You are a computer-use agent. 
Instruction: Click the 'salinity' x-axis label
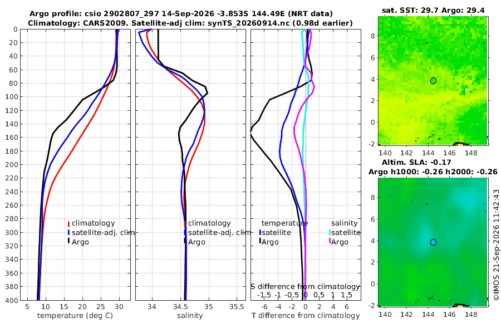[x=190, y=316]
